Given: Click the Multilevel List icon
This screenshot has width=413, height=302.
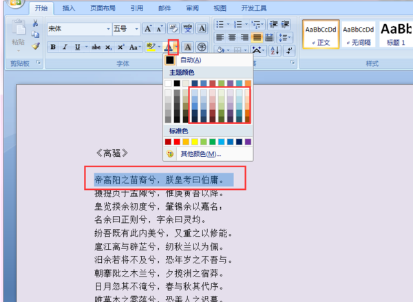Looking at the screenshot, I should tap(256, 25).
